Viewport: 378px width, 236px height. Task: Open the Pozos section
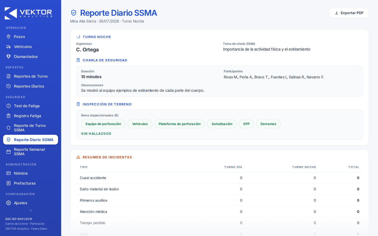(30, 37)
